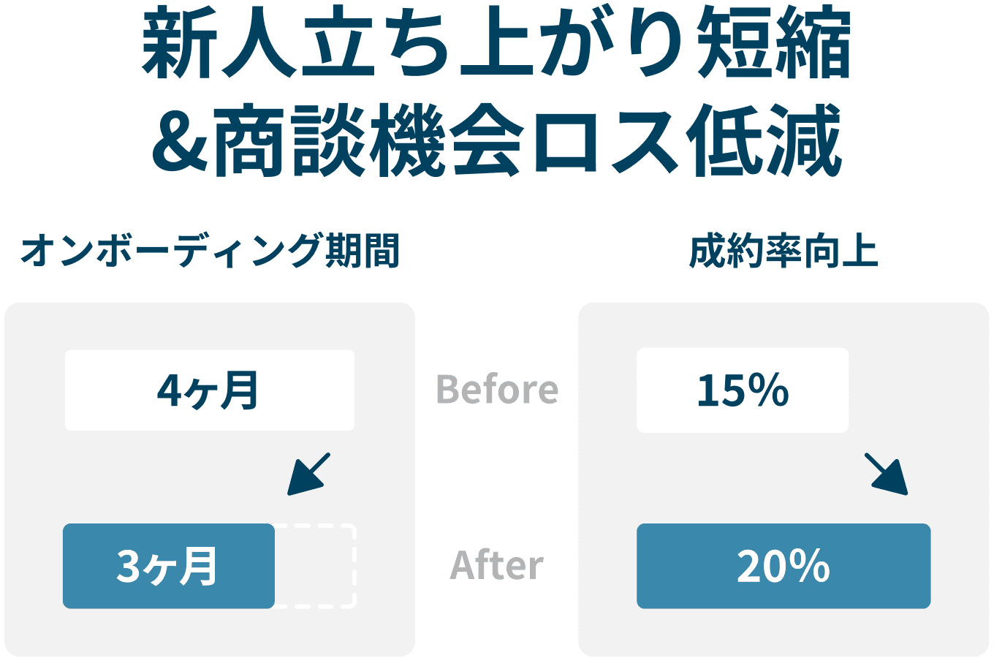
Task: Click the down-left arrow under 4ヶ月
Action: click(308, 474)
